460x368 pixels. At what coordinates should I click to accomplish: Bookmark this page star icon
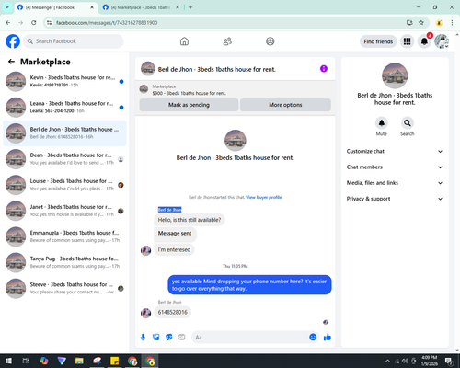coord(421,23)
